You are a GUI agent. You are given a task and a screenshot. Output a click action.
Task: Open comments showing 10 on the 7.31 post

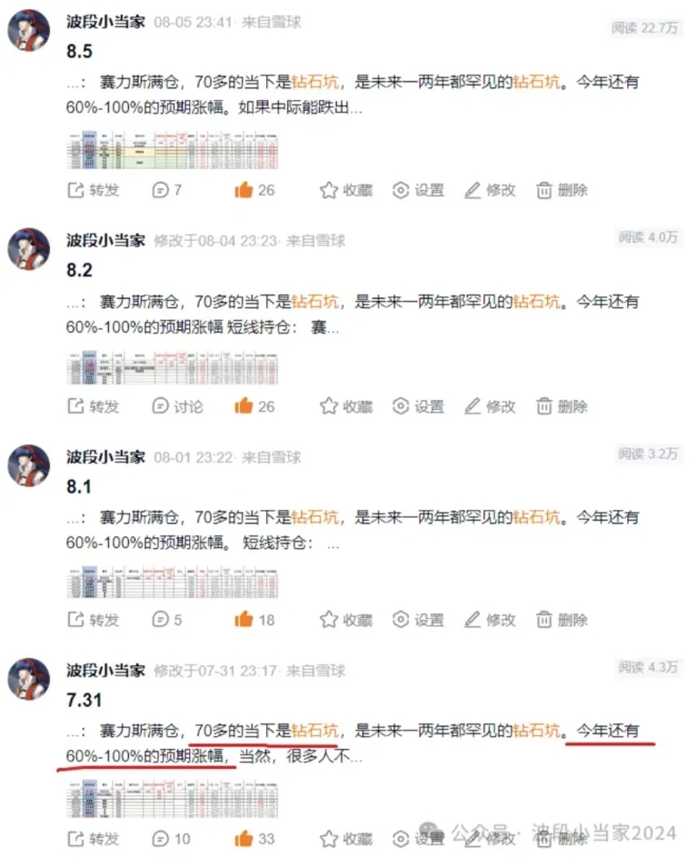(x=171, y=838)
